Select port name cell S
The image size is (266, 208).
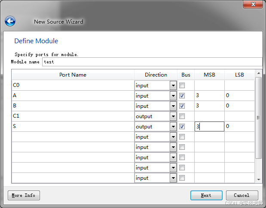pyautogui.click(x=73, y=126)
